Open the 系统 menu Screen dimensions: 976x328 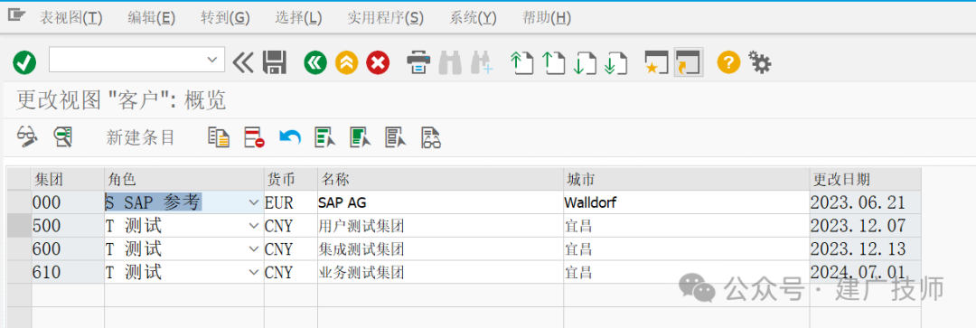[473, 18]
